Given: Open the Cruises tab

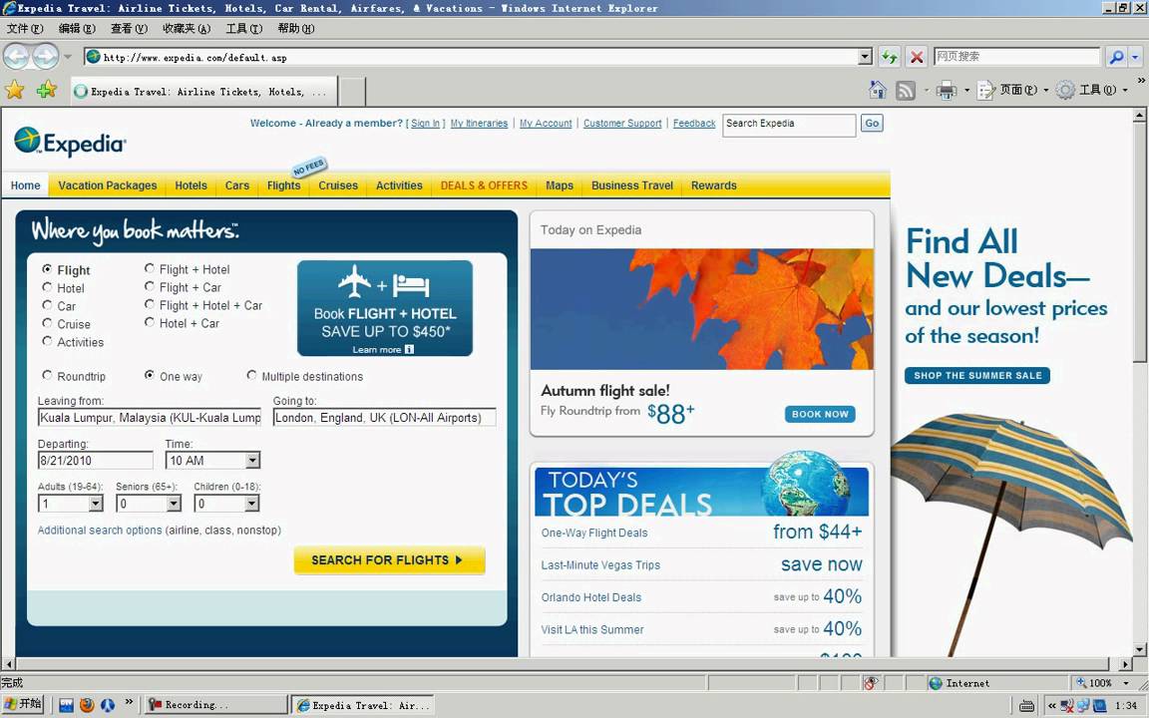Looking at the screenshot, I should pyautogui.click(x=338, y=185).
